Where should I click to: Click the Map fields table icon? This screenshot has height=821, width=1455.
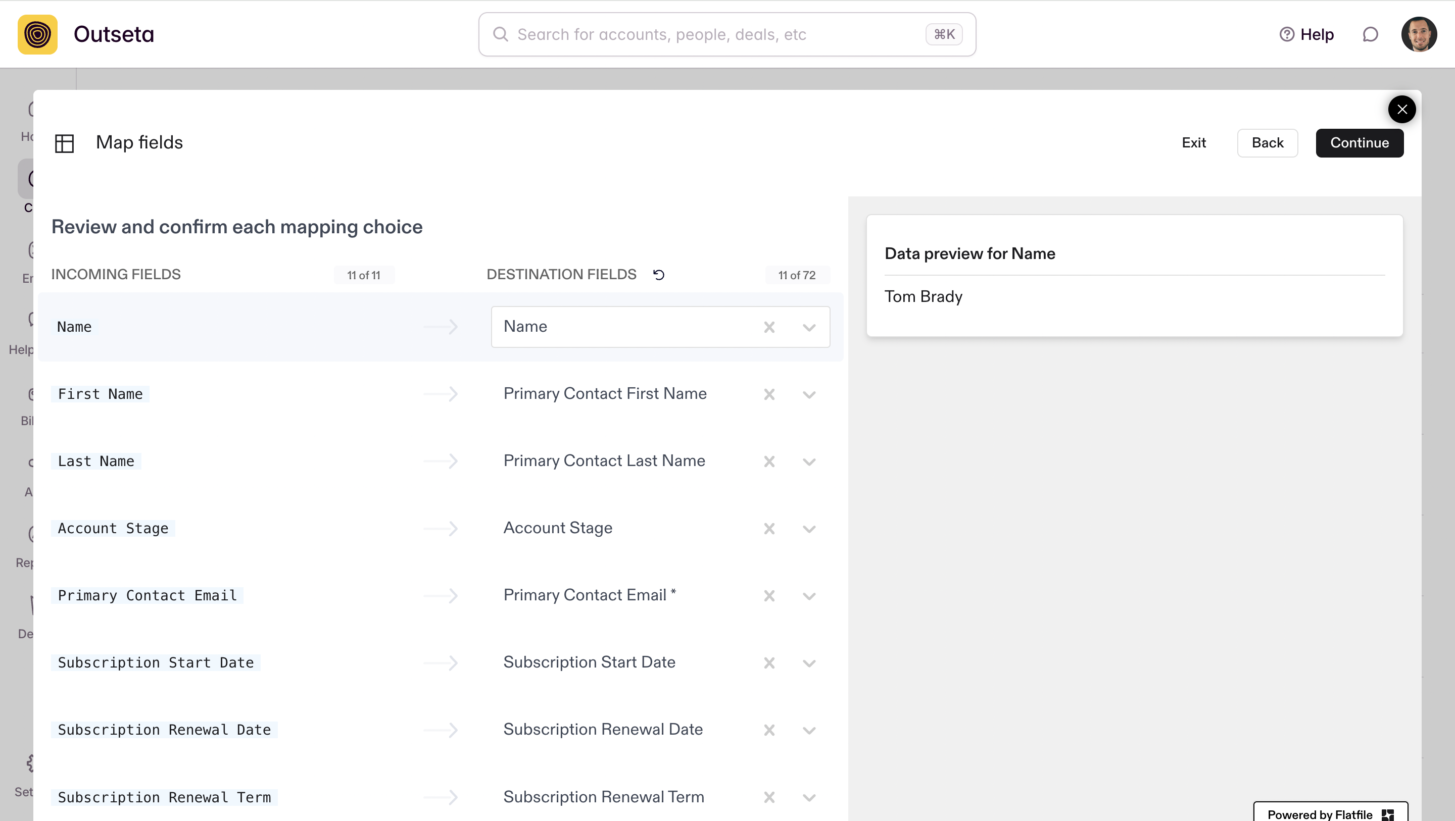point(64,143)
